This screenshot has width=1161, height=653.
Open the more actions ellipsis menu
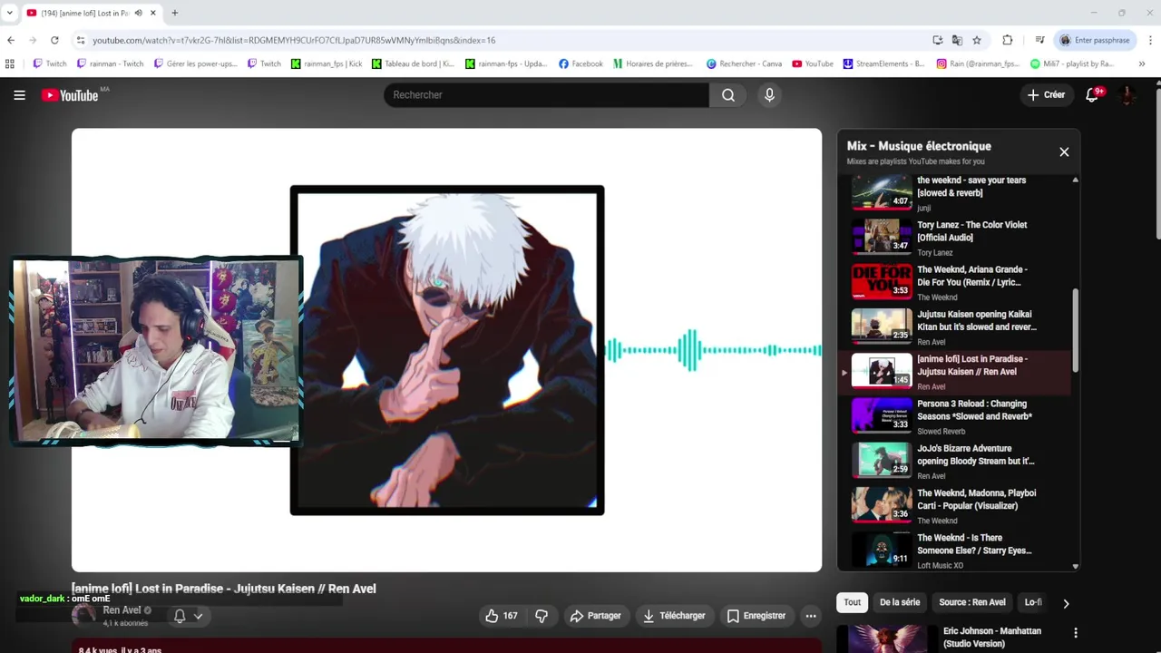(811, 616)
